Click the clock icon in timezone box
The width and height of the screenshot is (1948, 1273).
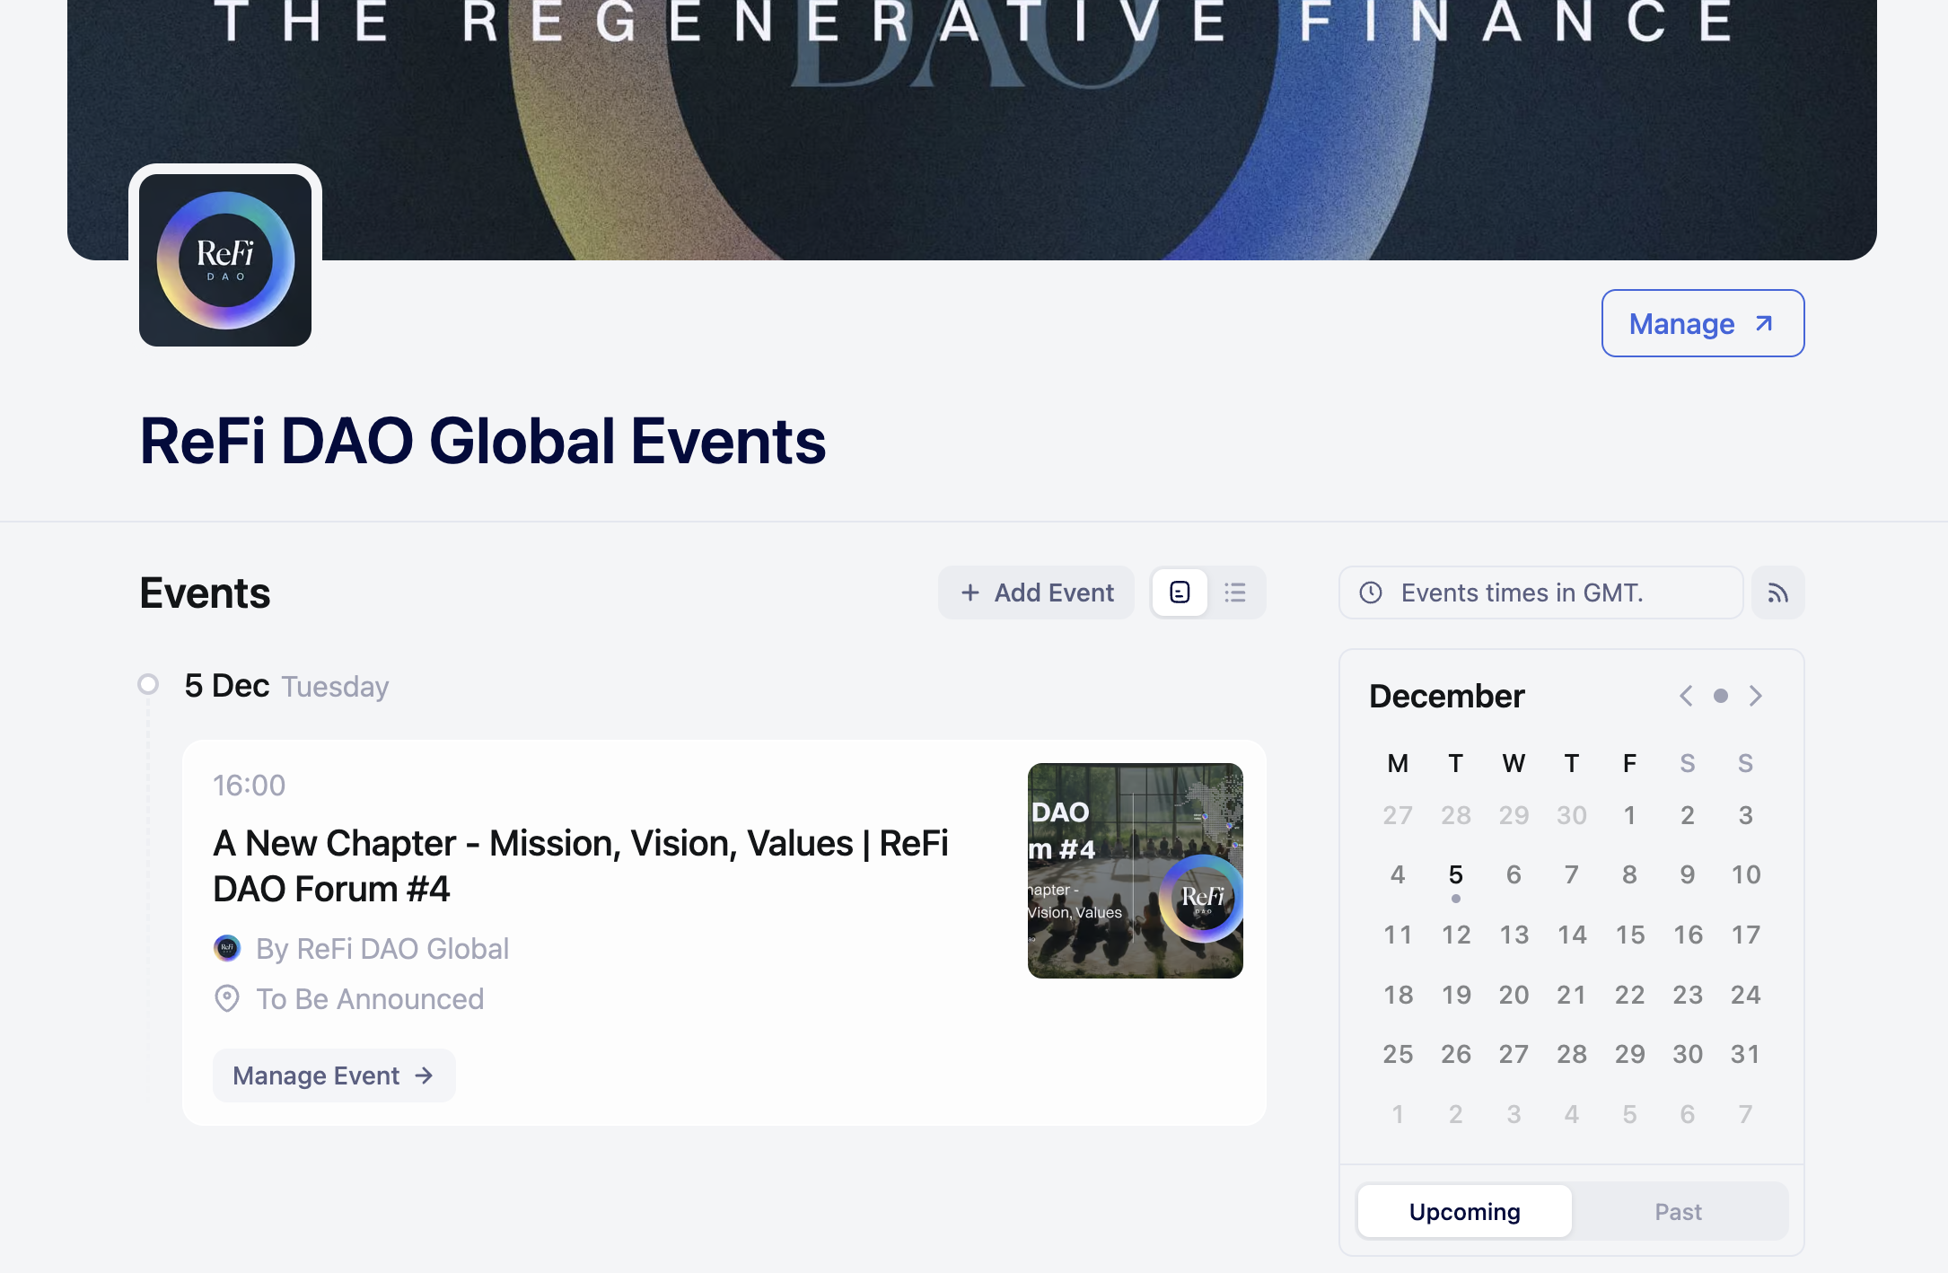pyautogui.click(x=1371, y=593)
